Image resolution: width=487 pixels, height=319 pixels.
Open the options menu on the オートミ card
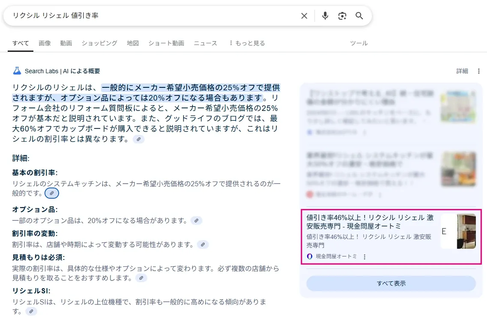click(x=364, y=256)
